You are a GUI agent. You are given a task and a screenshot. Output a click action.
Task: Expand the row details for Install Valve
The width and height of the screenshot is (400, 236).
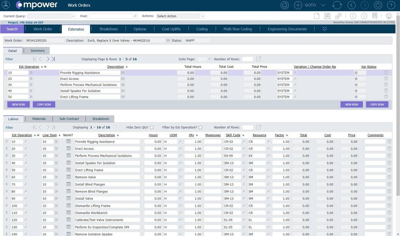[7, 198]
